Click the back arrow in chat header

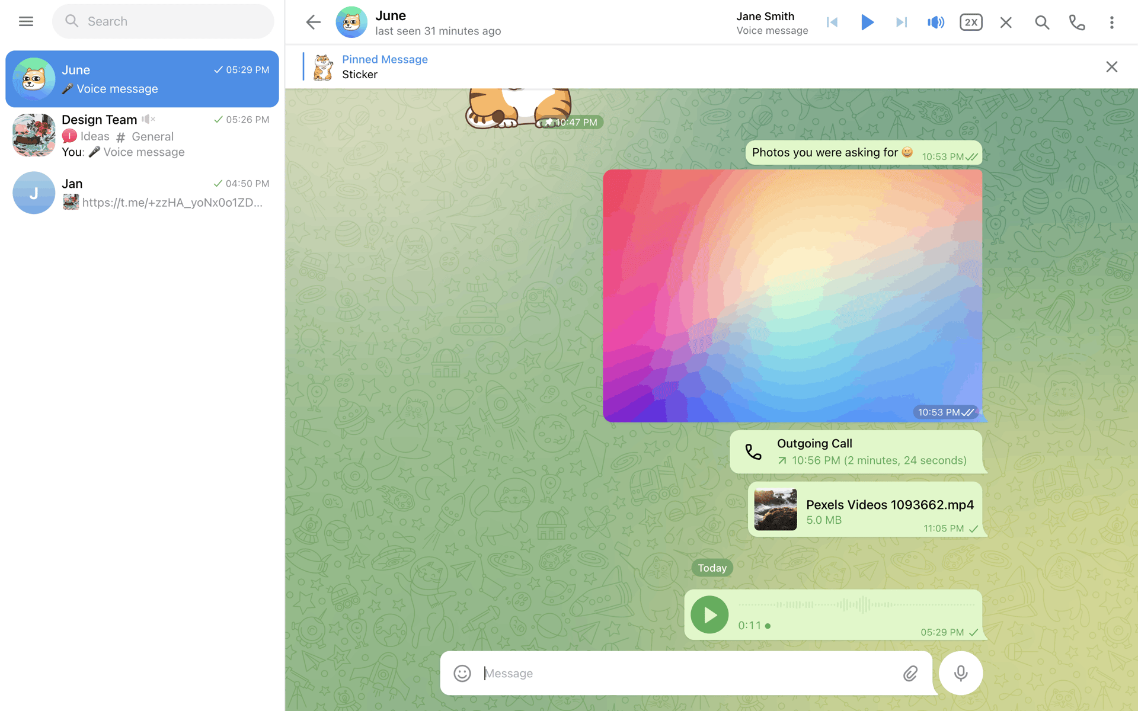click(313, 23)
